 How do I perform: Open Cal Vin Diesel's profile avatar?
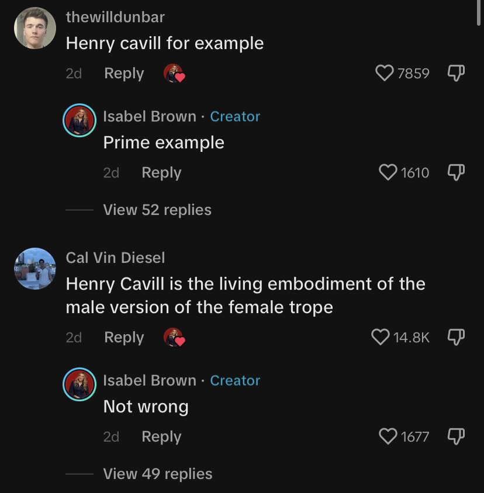point(35,269)
